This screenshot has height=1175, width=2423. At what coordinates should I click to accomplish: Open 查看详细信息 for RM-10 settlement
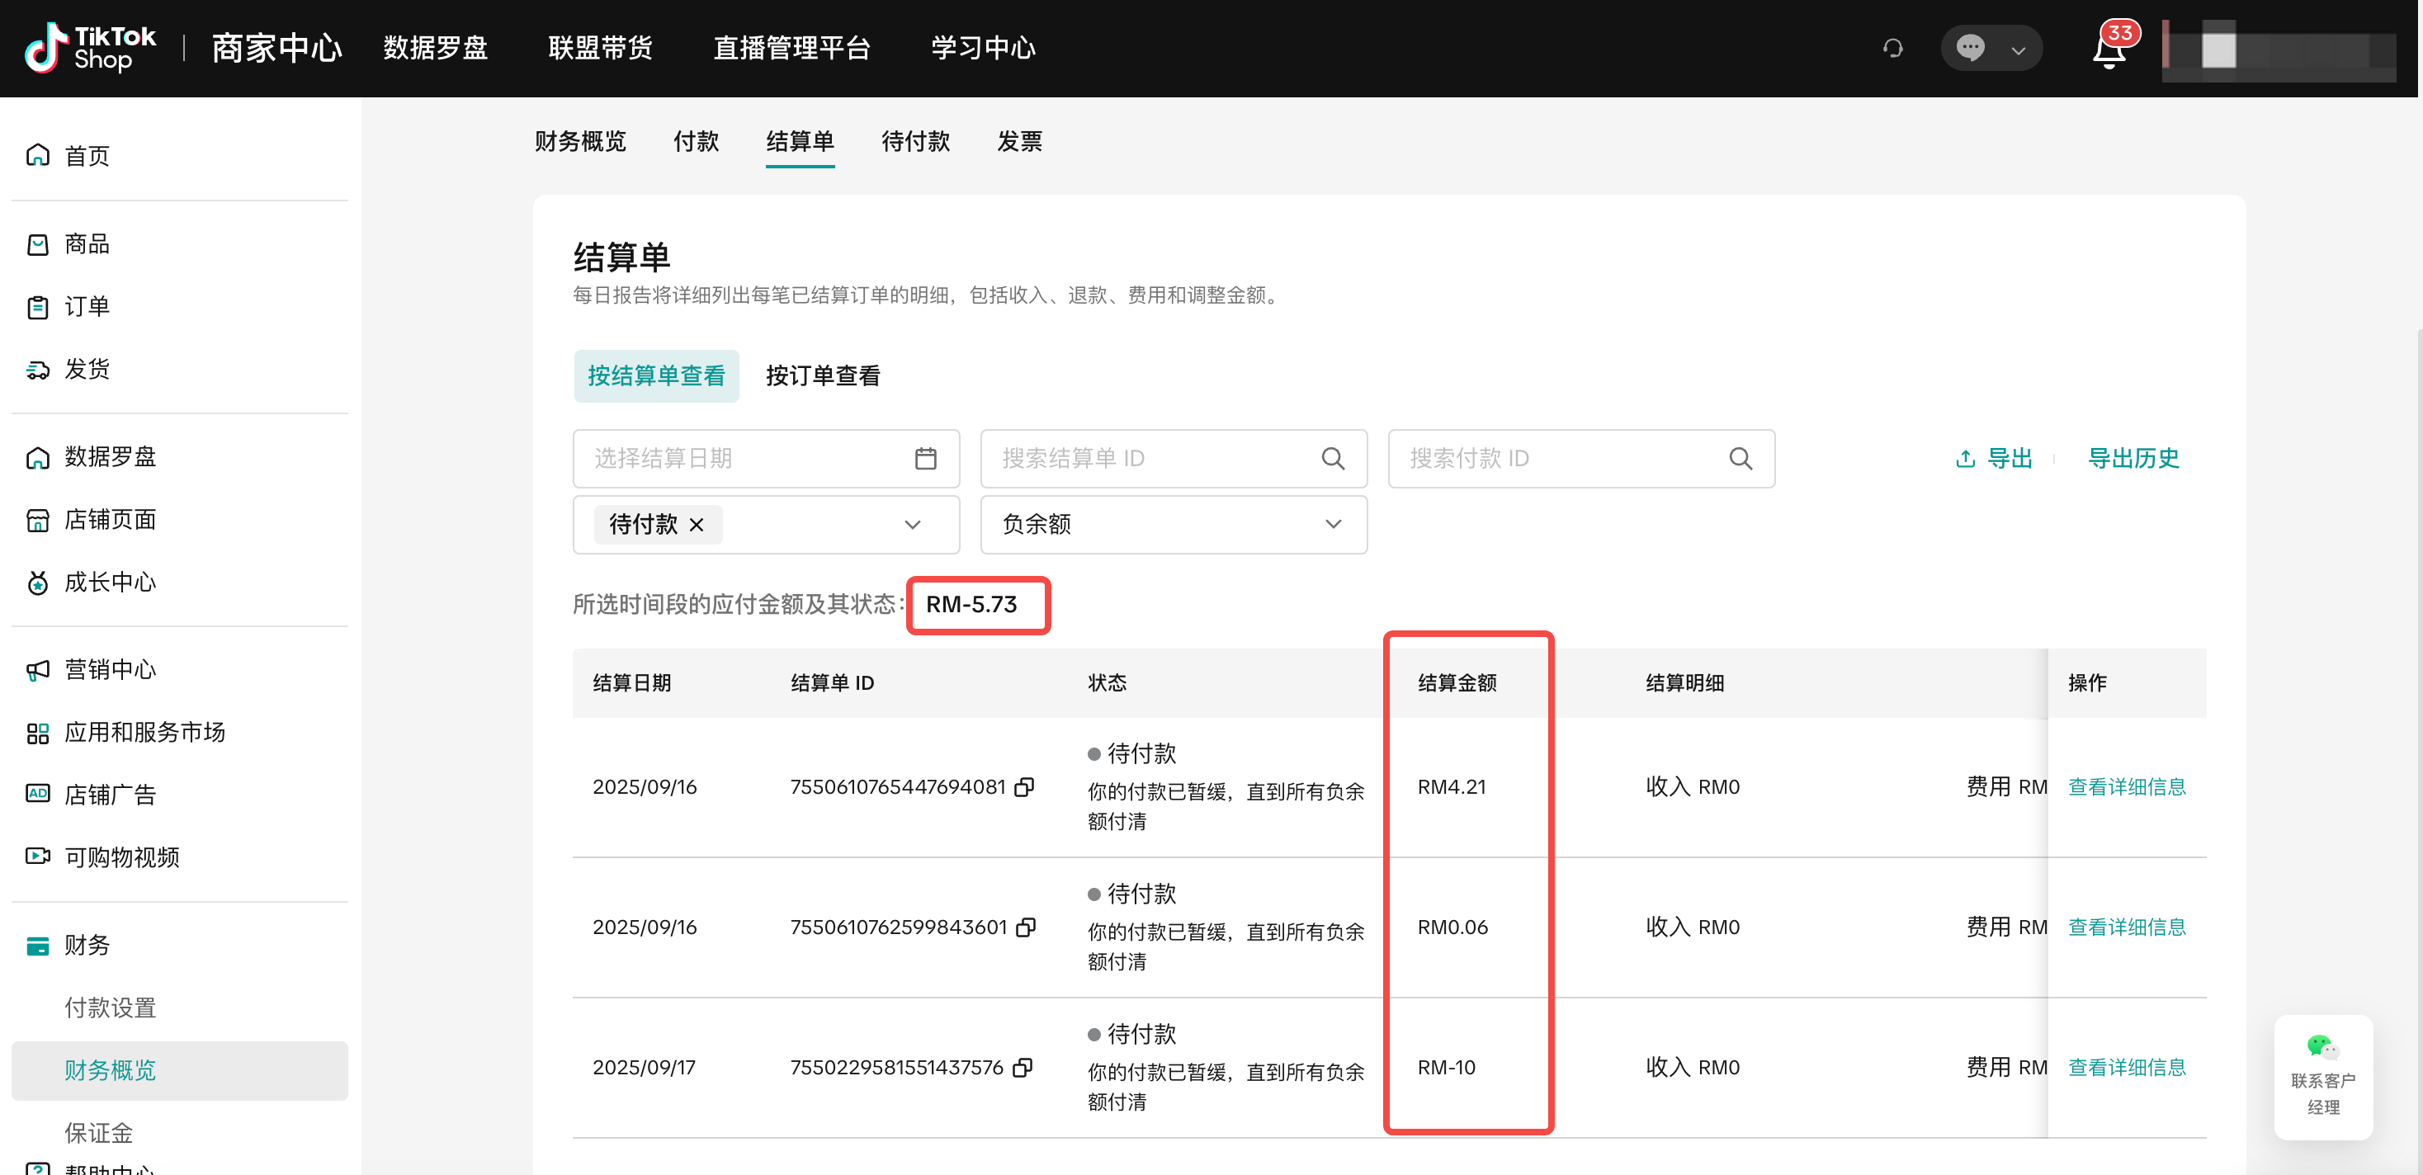click(2126, 1067)
